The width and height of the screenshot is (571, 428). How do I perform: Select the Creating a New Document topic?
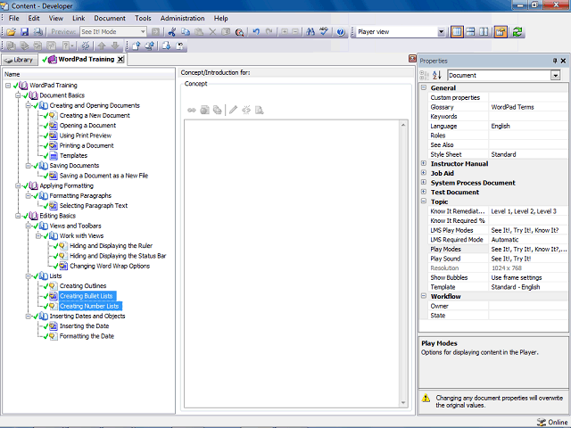(95, 115)
